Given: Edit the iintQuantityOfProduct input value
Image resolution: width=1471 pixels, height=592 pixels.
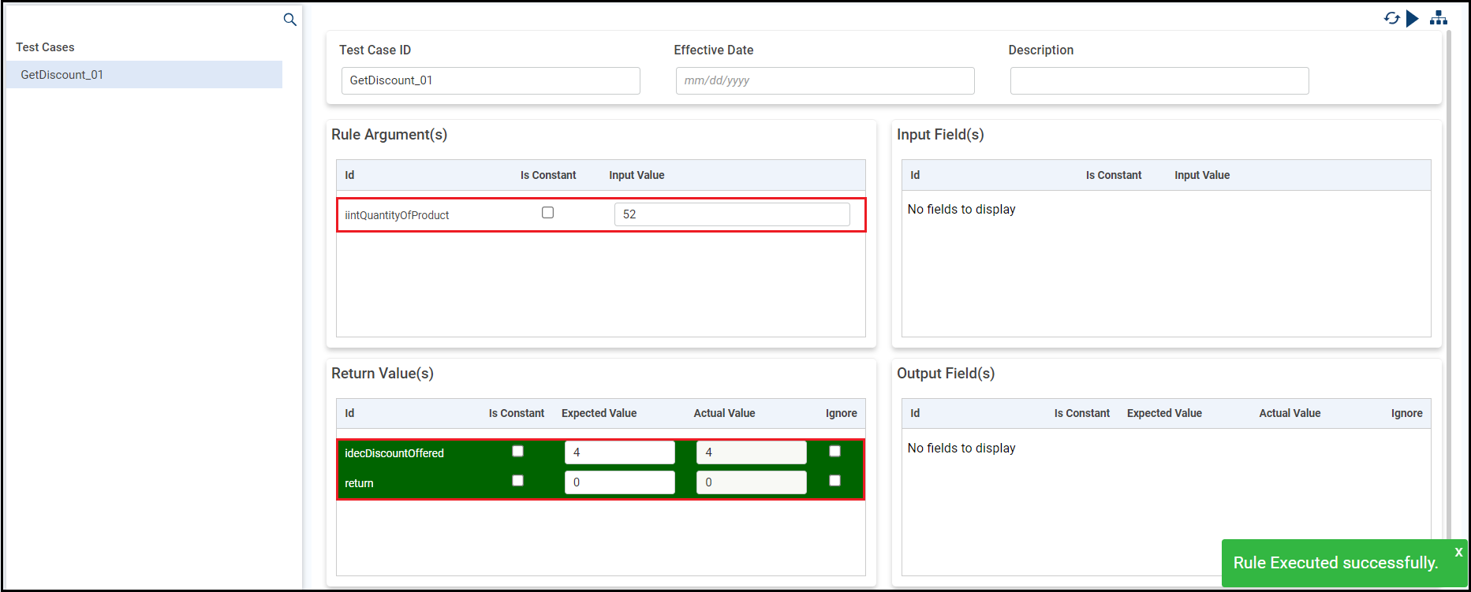Looking at the screenshot, I should (x=731, y=214).
